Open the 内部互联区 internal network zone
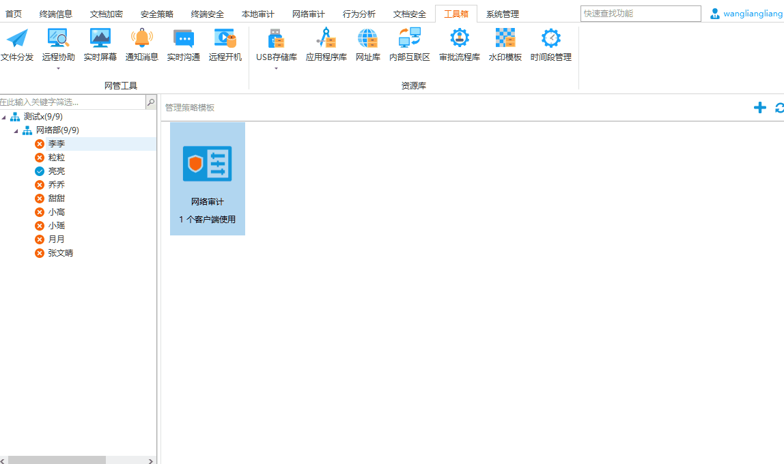Screen dimensions: 784x464 tap(410, 45)
